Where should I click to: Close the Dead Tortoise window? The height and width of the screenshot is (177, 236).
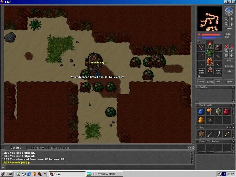click(233, 141)
